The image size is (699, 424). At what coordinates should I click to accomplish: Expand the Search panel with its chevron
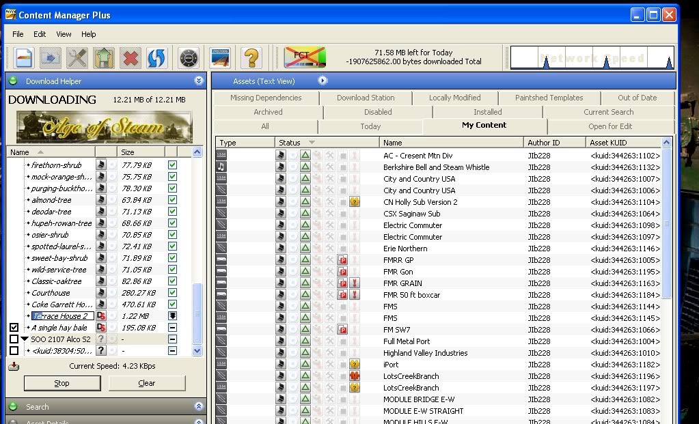(199, 406)
